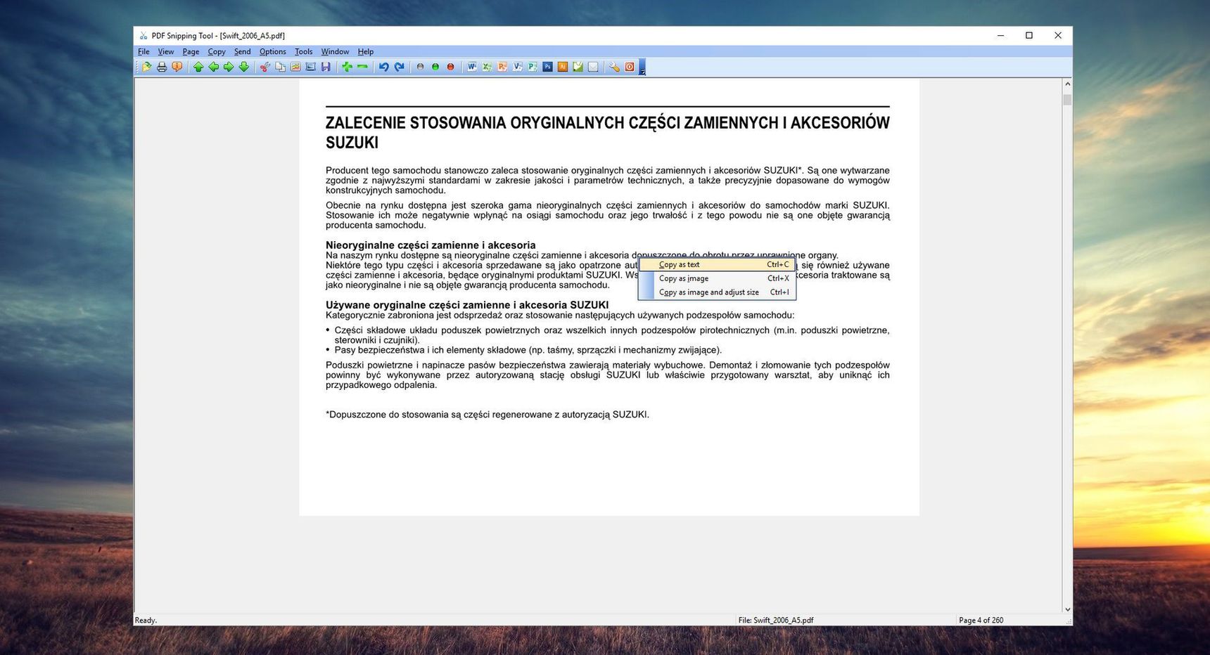This screenshot has width=1210, height=655.
Task: Zoom out with the green minus icon
Action: click(362, 67)
